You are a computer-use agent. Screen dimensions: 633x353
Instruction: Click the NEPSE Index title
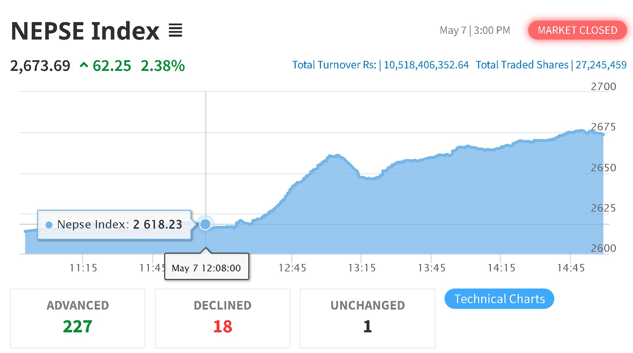point(85,31)
